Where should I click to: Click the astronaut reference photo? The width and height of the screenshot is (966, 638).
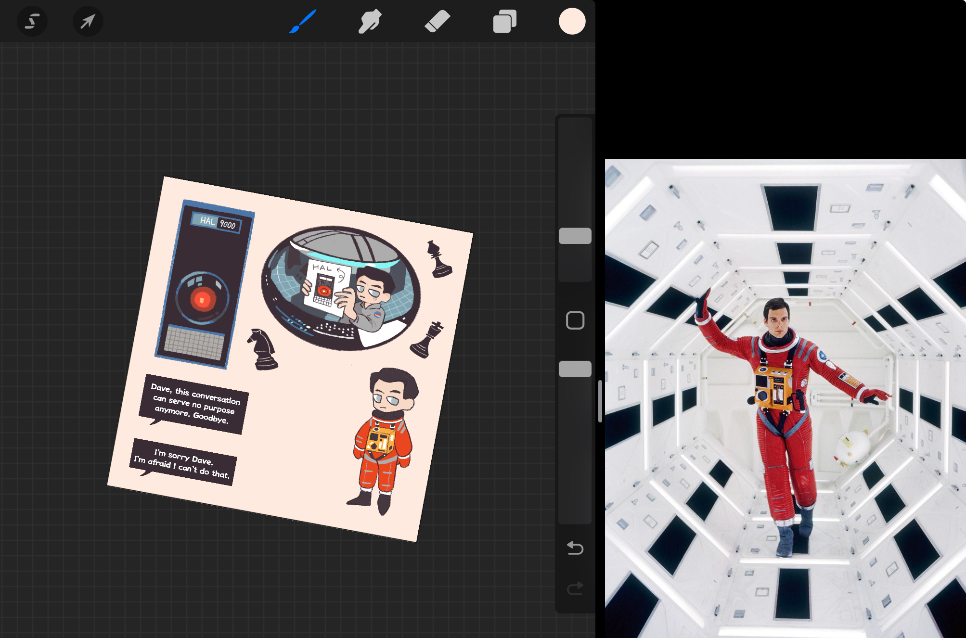tap(786, 398)
